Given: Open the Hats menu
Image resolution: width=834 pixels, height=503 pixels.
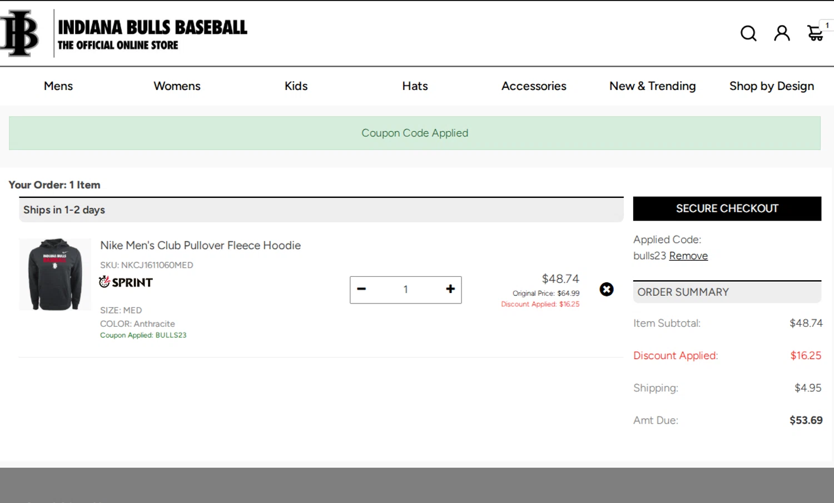Looking at the screenshot, I should 415,86.
